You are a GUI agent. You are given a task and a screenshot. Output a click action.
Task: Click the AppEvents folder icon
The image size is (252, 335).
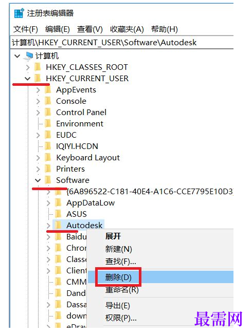click(48, 90)
